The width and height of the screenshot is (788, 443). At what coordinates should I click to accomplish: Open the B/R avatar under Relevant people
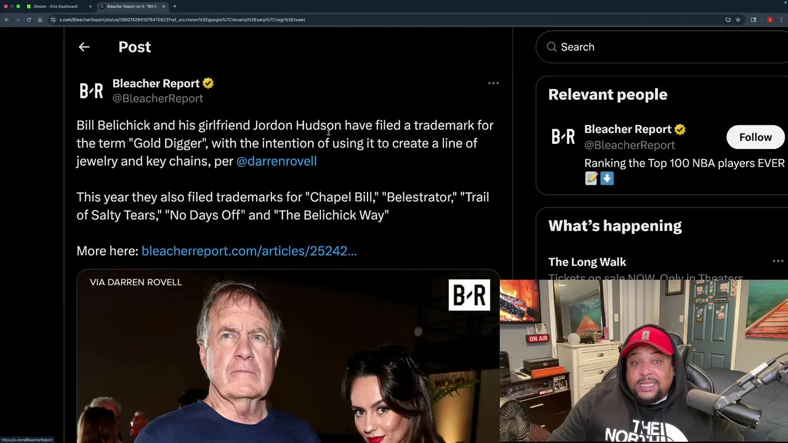563,137
